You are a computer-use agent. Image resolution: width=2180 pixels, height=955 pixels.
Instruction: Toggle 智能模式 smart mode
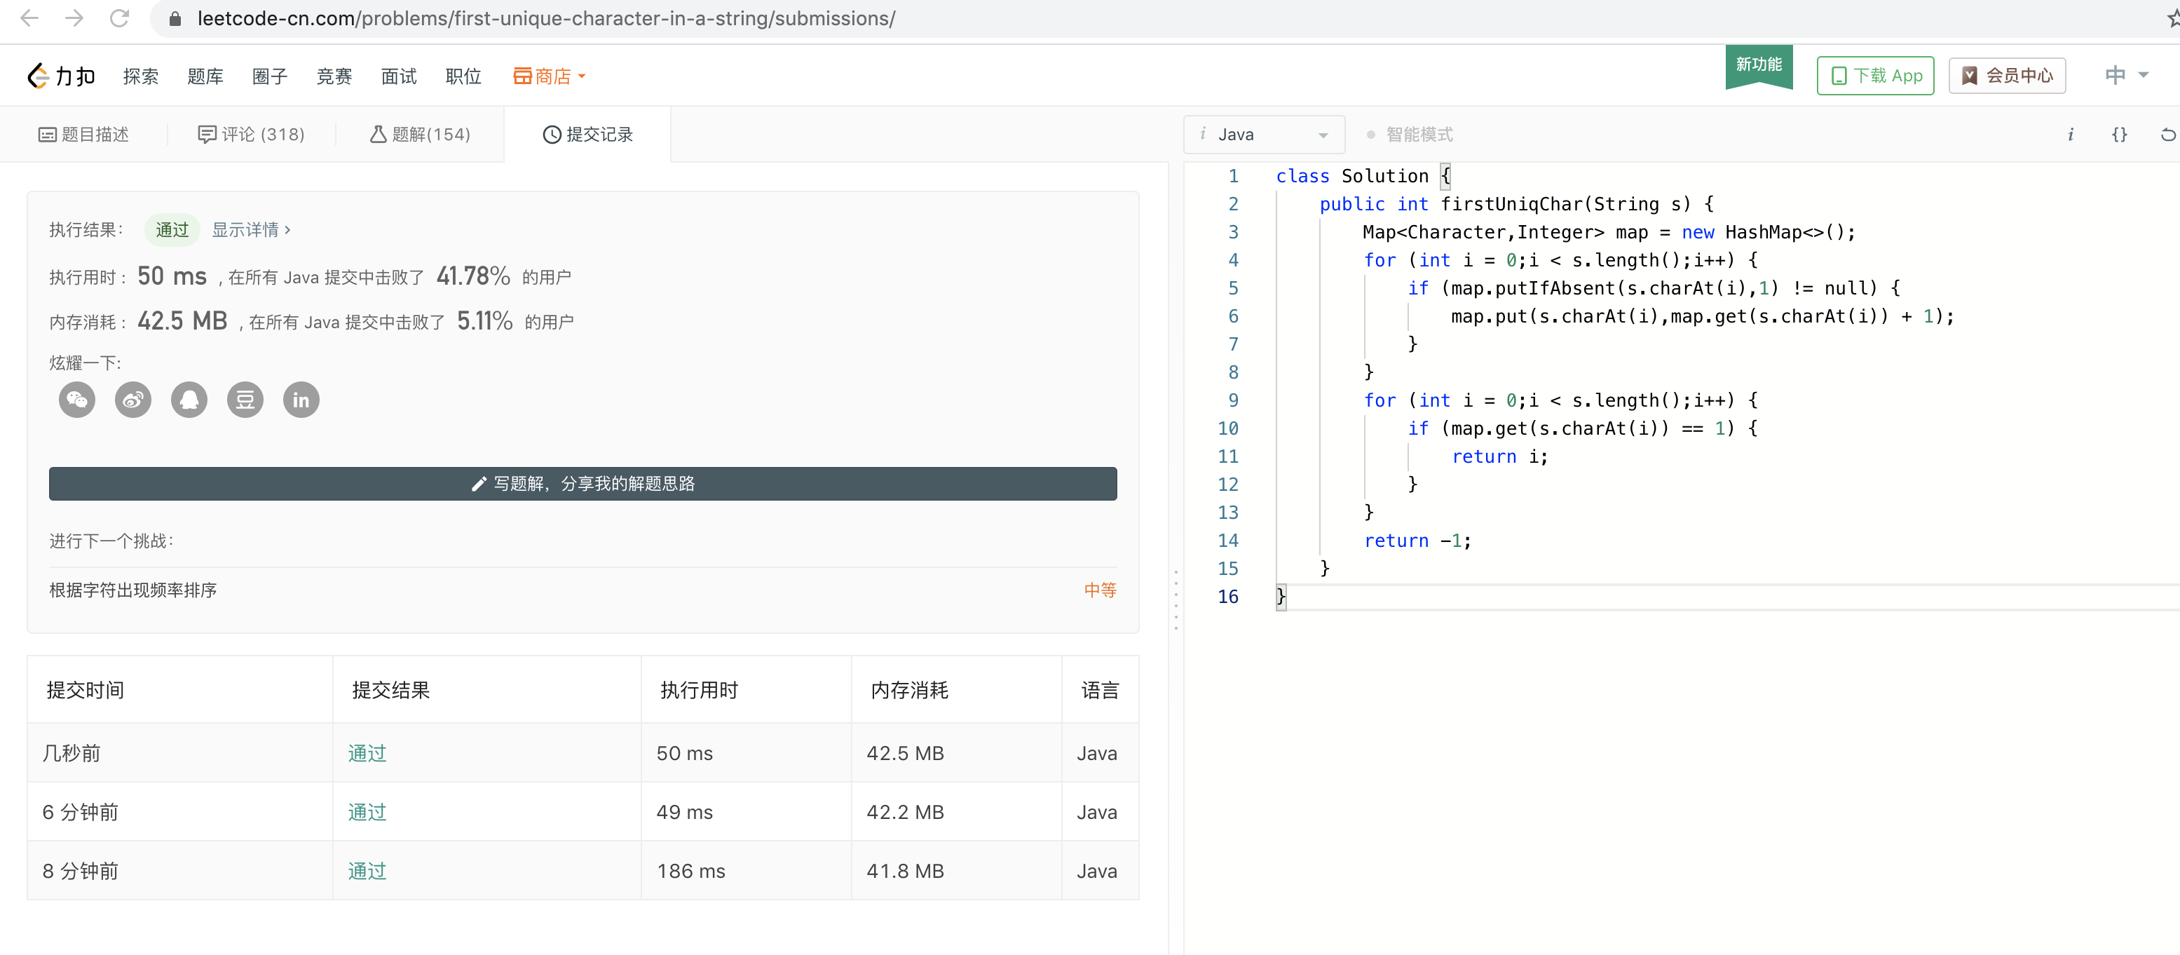tap(1409, 135)
